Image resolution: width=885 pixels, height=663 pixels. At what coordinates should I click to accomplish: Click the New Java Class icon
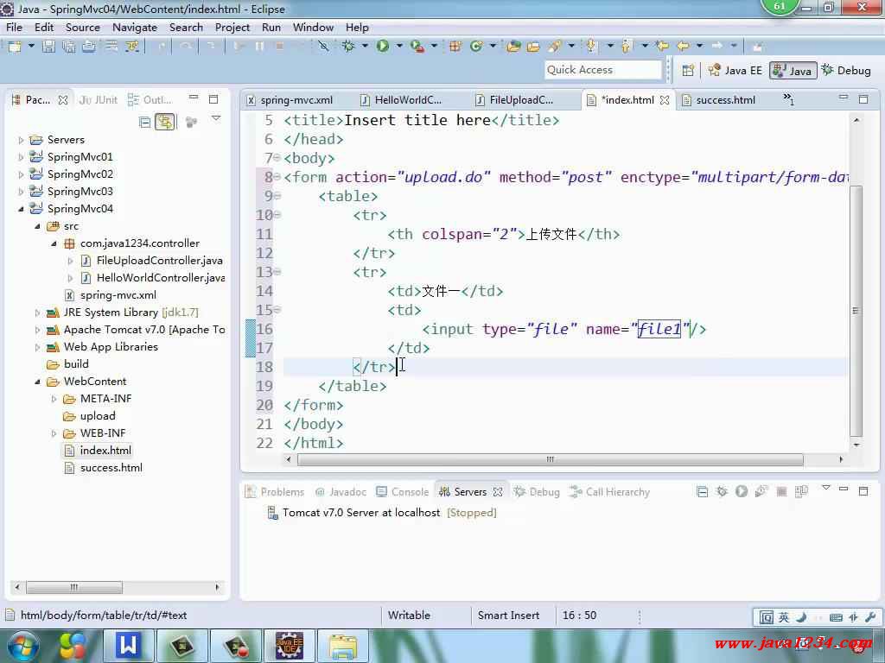point(476,47)
